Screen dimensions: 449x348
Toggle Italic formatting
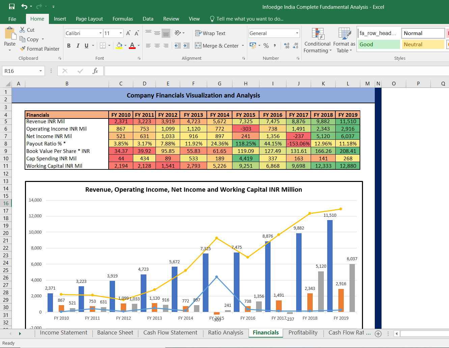tap(78, 46)
